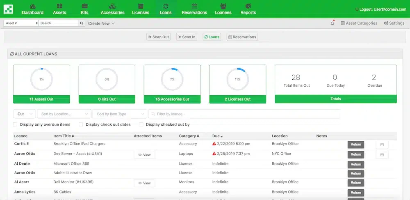Screen dimensions: 410x200
Task: Click the Totals green bar
Action: tap(336, 99)
